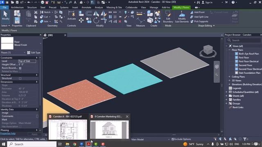Close the 0 Camden Marketing preview
Image resolution: width=262 pixels, height=147 pixels.
pos(127,116)
